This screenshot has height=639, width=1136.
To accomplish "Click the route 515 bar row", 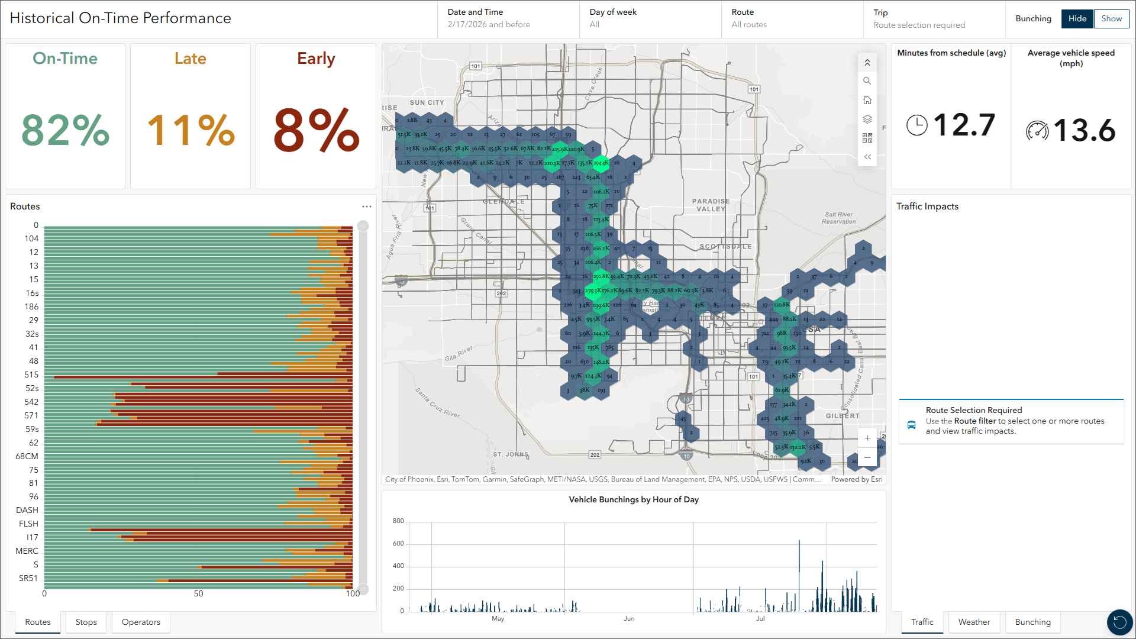I will coord(198,375).
